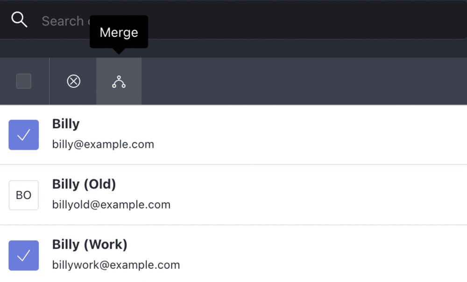Click the empty area of the action toolbar
467x282 pixels.
pos(304,81)
